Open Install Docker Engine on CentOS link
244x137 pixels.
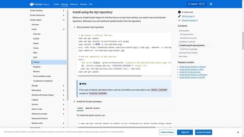[192, 77]
